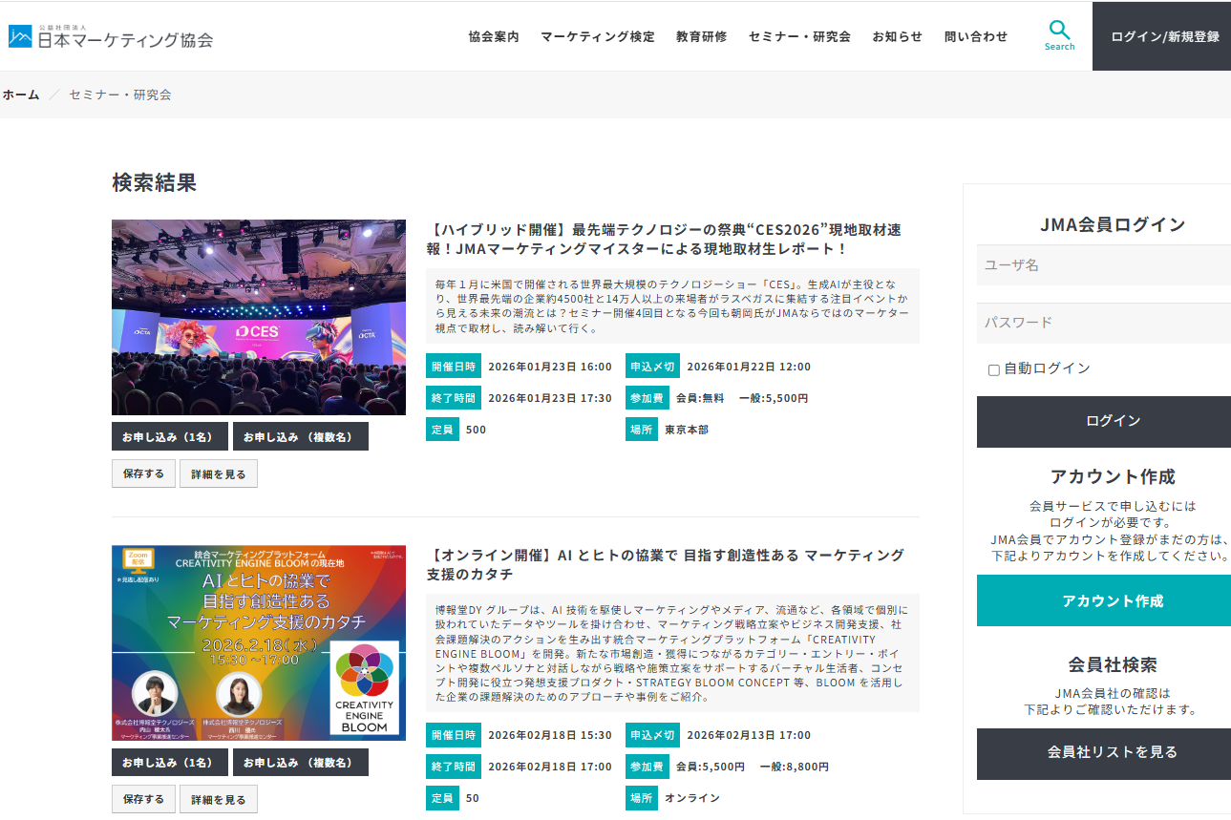Open the セミナー・研究会 navigation item
The height and width of the screenshot is (820, 1231).
pos(799,36)
